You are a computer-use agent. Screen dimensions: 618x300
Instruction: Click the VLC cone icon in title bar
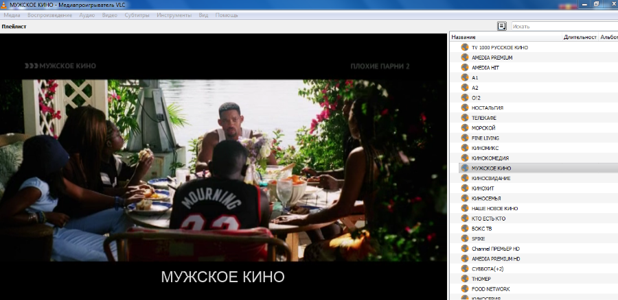point(4,4)
